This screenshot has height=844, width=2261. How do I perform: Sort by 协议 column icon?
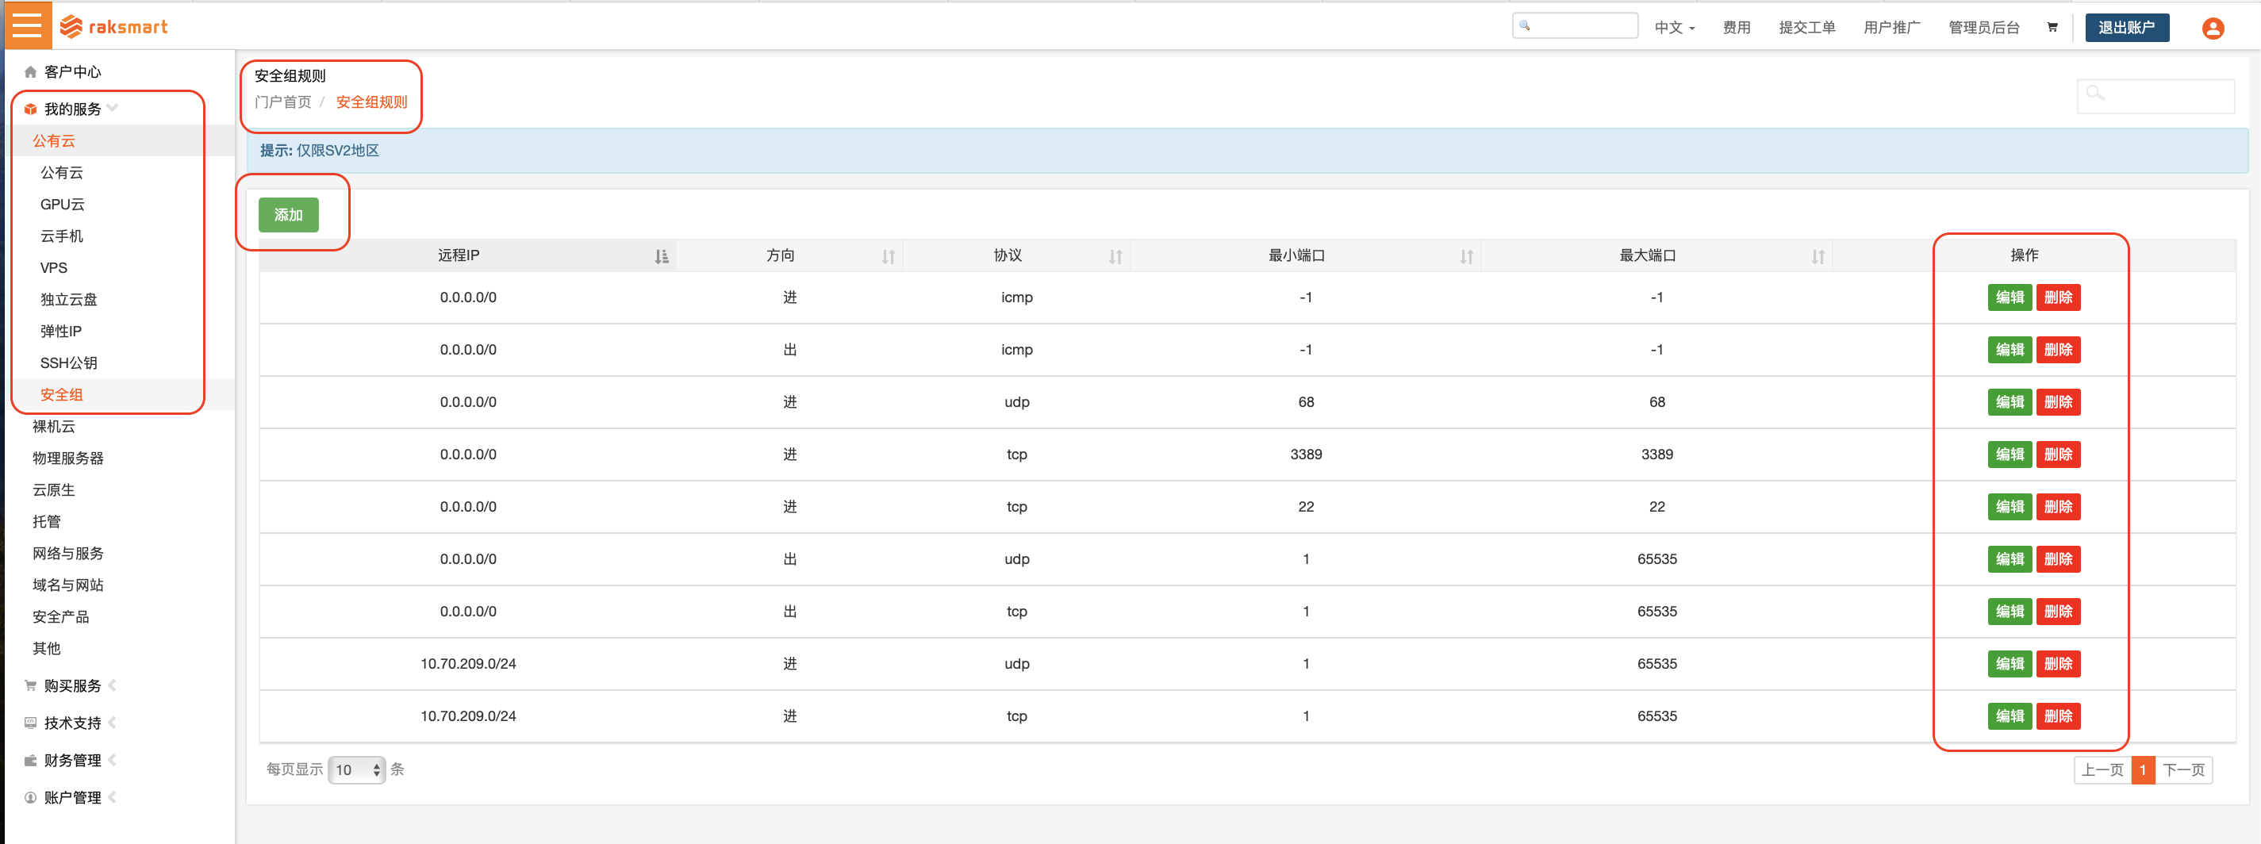pyautogui.click(x=1115, y=256)
